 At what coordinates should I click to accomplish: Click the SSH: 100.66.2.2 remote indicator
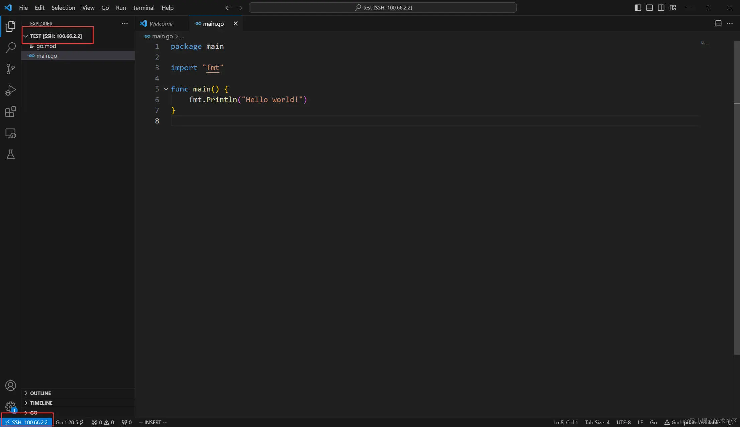[x=27, y=422]
